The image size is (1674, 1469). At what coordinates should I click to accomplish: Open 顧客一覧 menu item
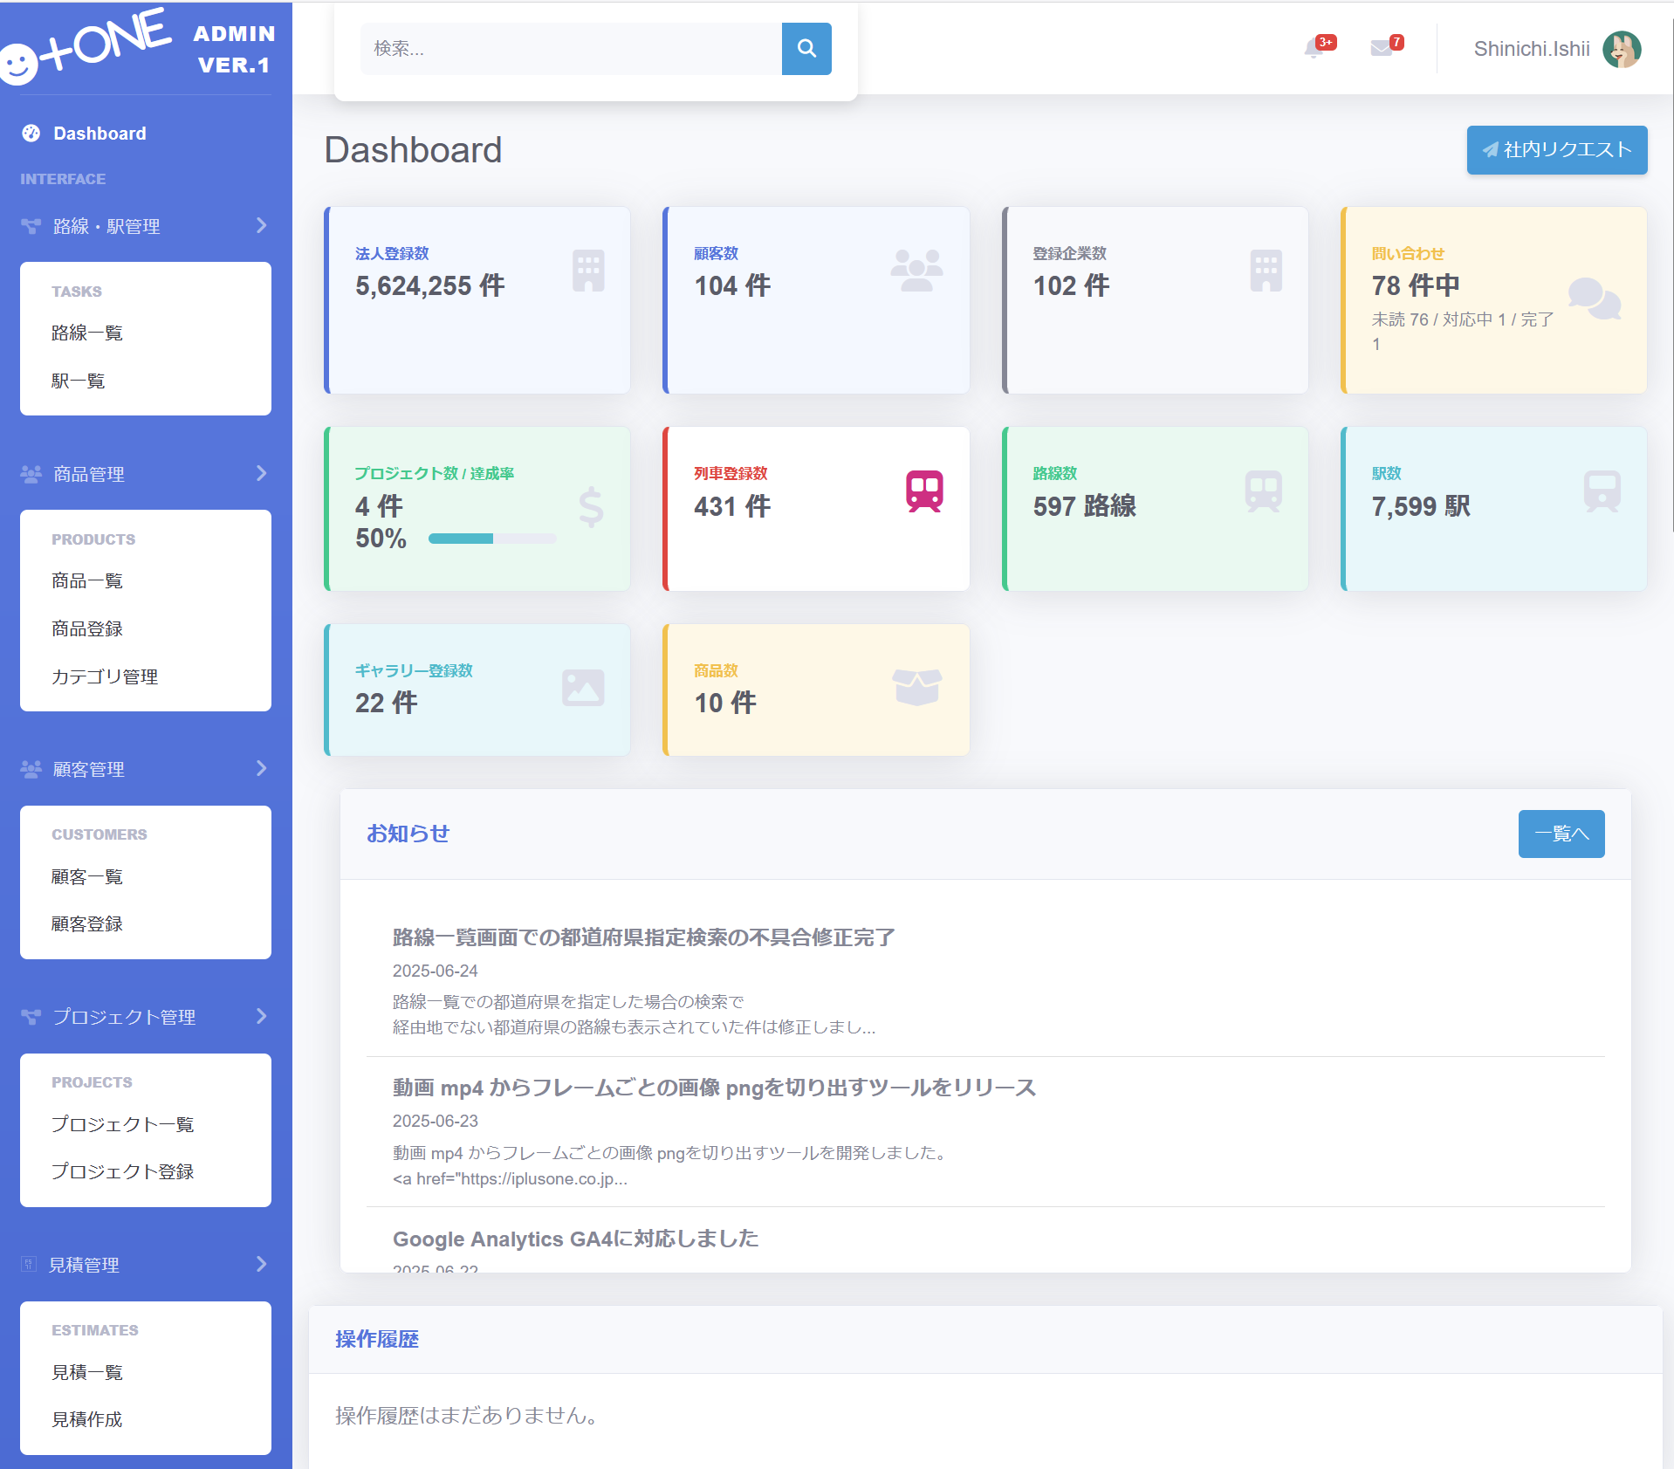pos(87,877)
